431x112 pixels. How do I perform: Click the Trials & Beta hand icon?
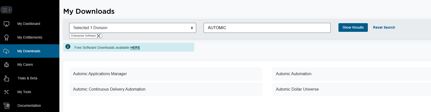[x=6, y=78]
